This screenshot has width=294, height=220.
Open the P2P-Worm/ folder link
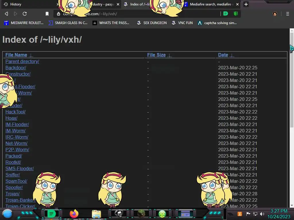coord(17,150)
